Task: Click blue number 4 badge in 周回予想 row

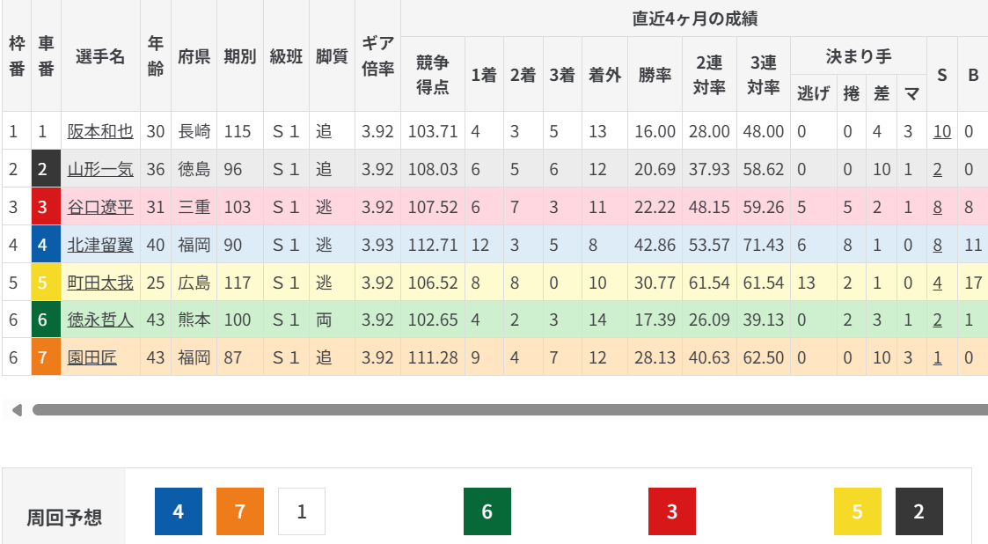Action: [179, 511]
